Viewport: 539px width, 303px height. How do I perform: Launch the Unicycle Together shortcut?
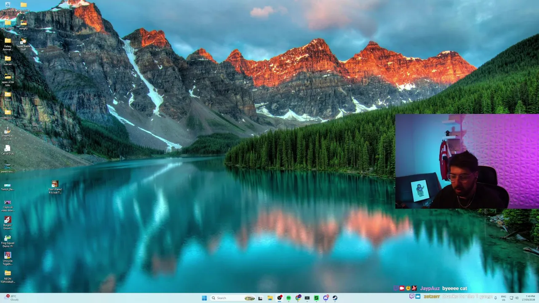point(8,259)
